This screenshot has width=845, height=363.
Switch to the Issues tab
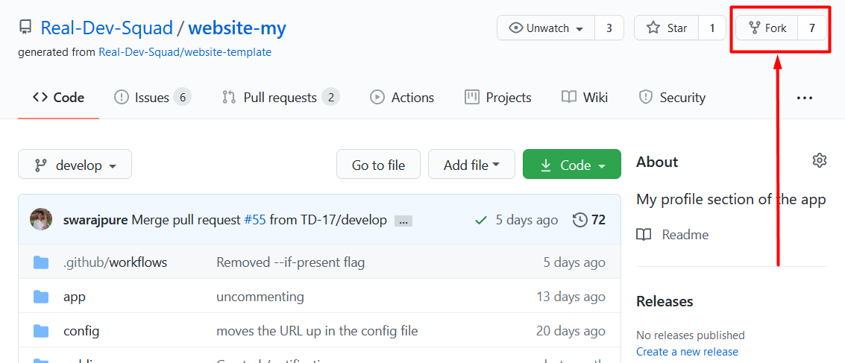tap(151, 98)
